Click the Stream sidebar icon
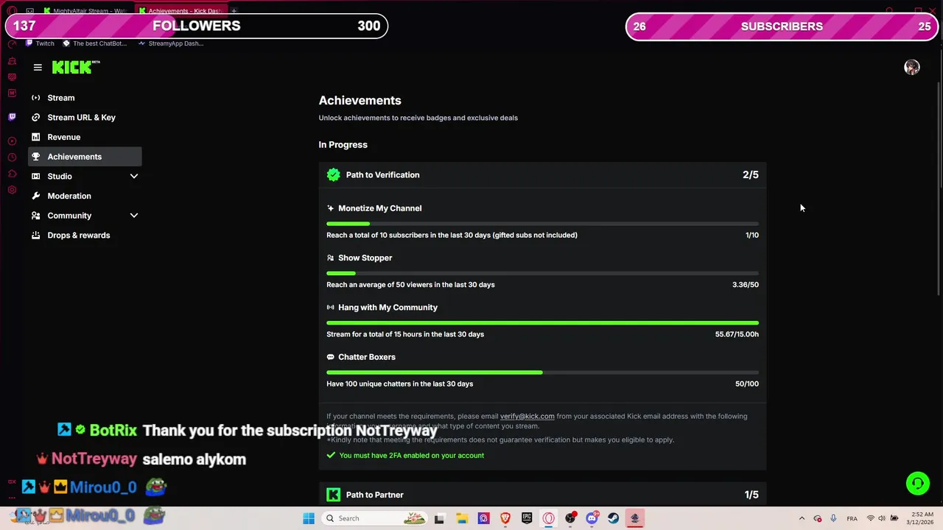Viewport: 943px width, 530px height. point(35,98)
